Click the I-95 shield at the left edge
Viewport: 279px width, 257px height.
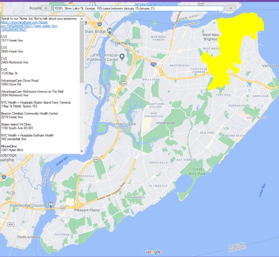click(x=4, y=177)
